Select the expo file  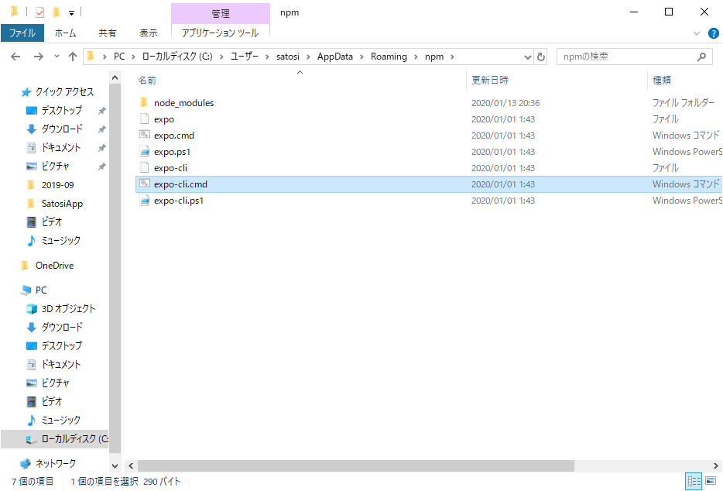[x=163, y=119]
